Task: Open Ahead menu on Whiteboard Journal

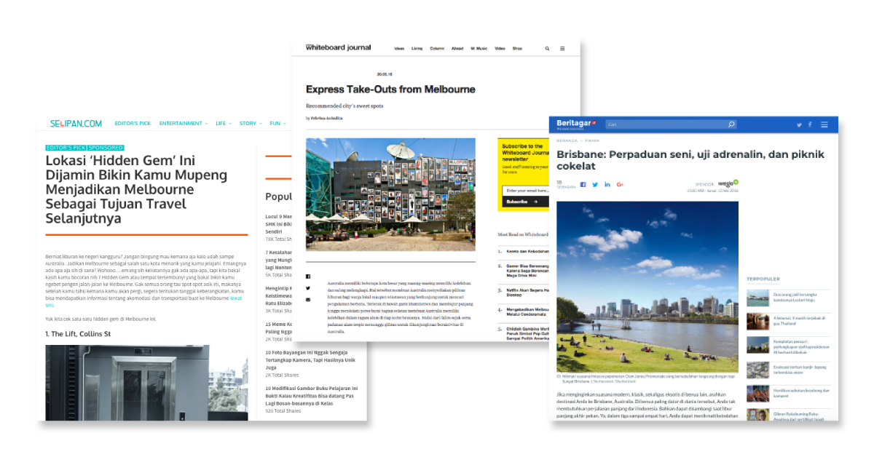Action: tap(457, 49)
